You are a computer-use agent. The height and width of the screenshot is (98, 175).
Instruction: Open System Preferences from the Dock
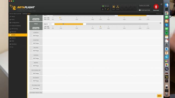click(167, 45)
